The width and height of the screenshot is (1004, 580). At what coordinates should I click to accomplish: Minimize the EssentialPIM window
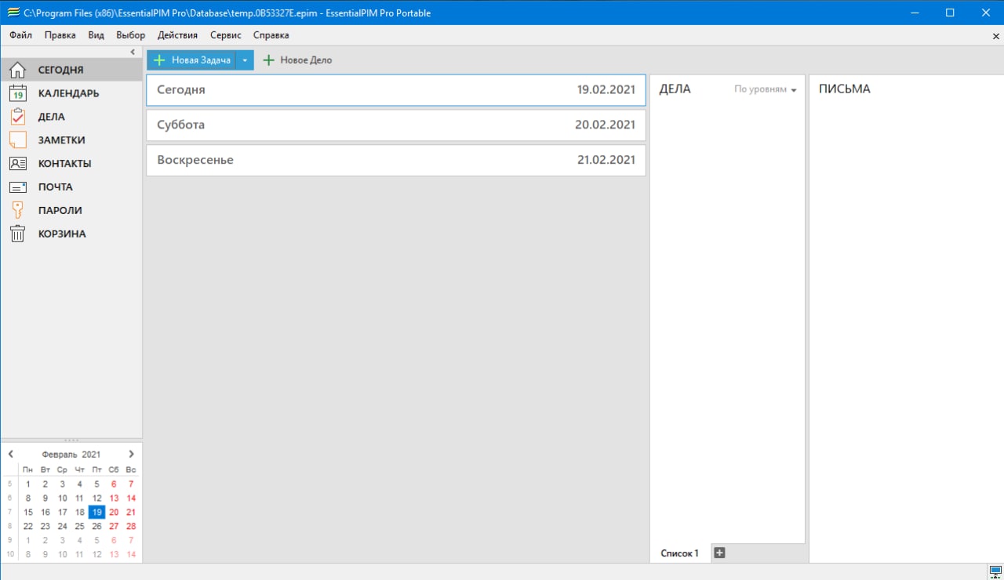(x=914, y=13)
